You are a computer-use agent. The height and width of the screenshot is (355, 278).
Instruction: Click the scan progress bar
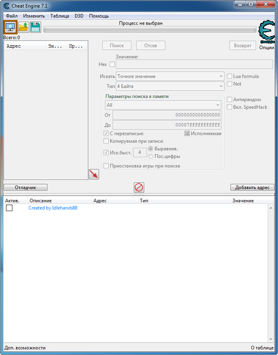(x=150, y=29)
